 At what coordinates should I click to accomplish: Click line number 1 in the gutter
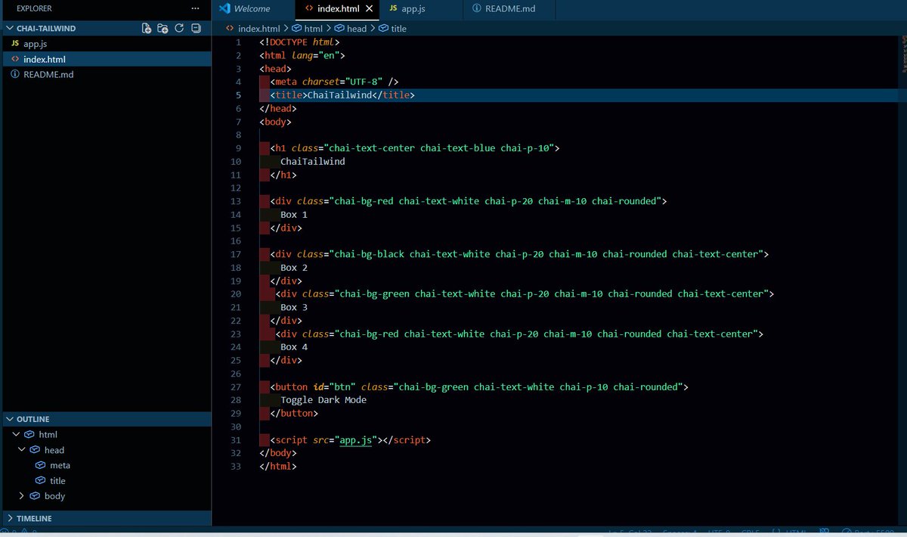(x=238, y=42)
